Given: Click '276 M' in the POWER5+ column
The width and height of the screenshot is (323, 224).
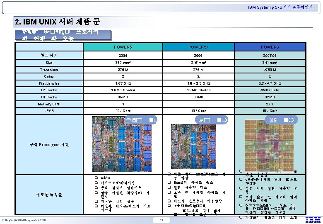Looking at the screenshot, I should pyautogui.click(x=198, y=70).
